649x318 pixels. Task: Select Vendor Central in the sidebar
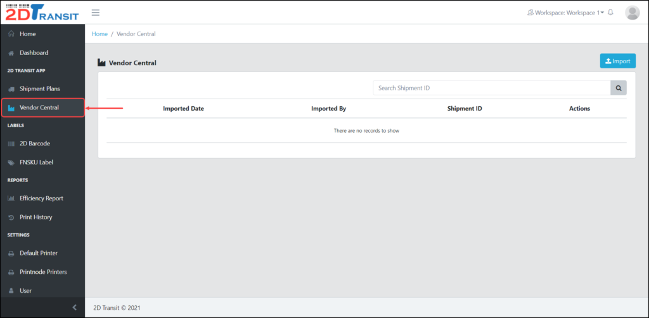(x=42, y=107)
